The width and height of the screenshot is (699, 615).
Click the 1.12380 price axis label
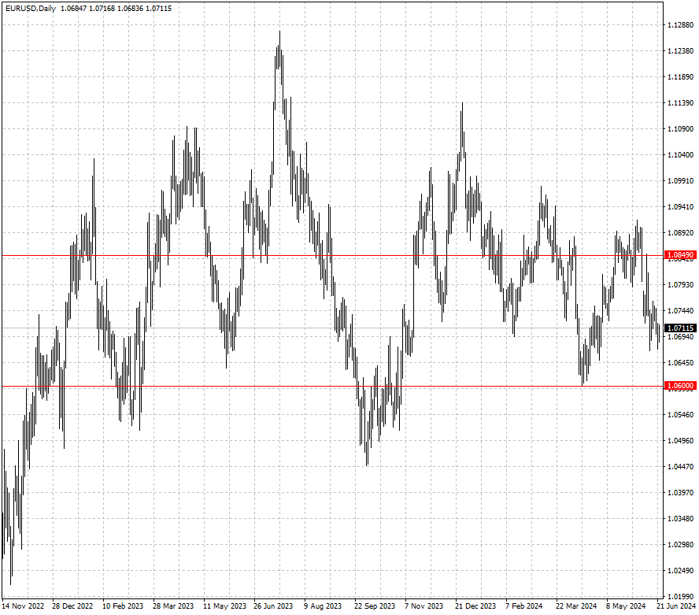680,51
